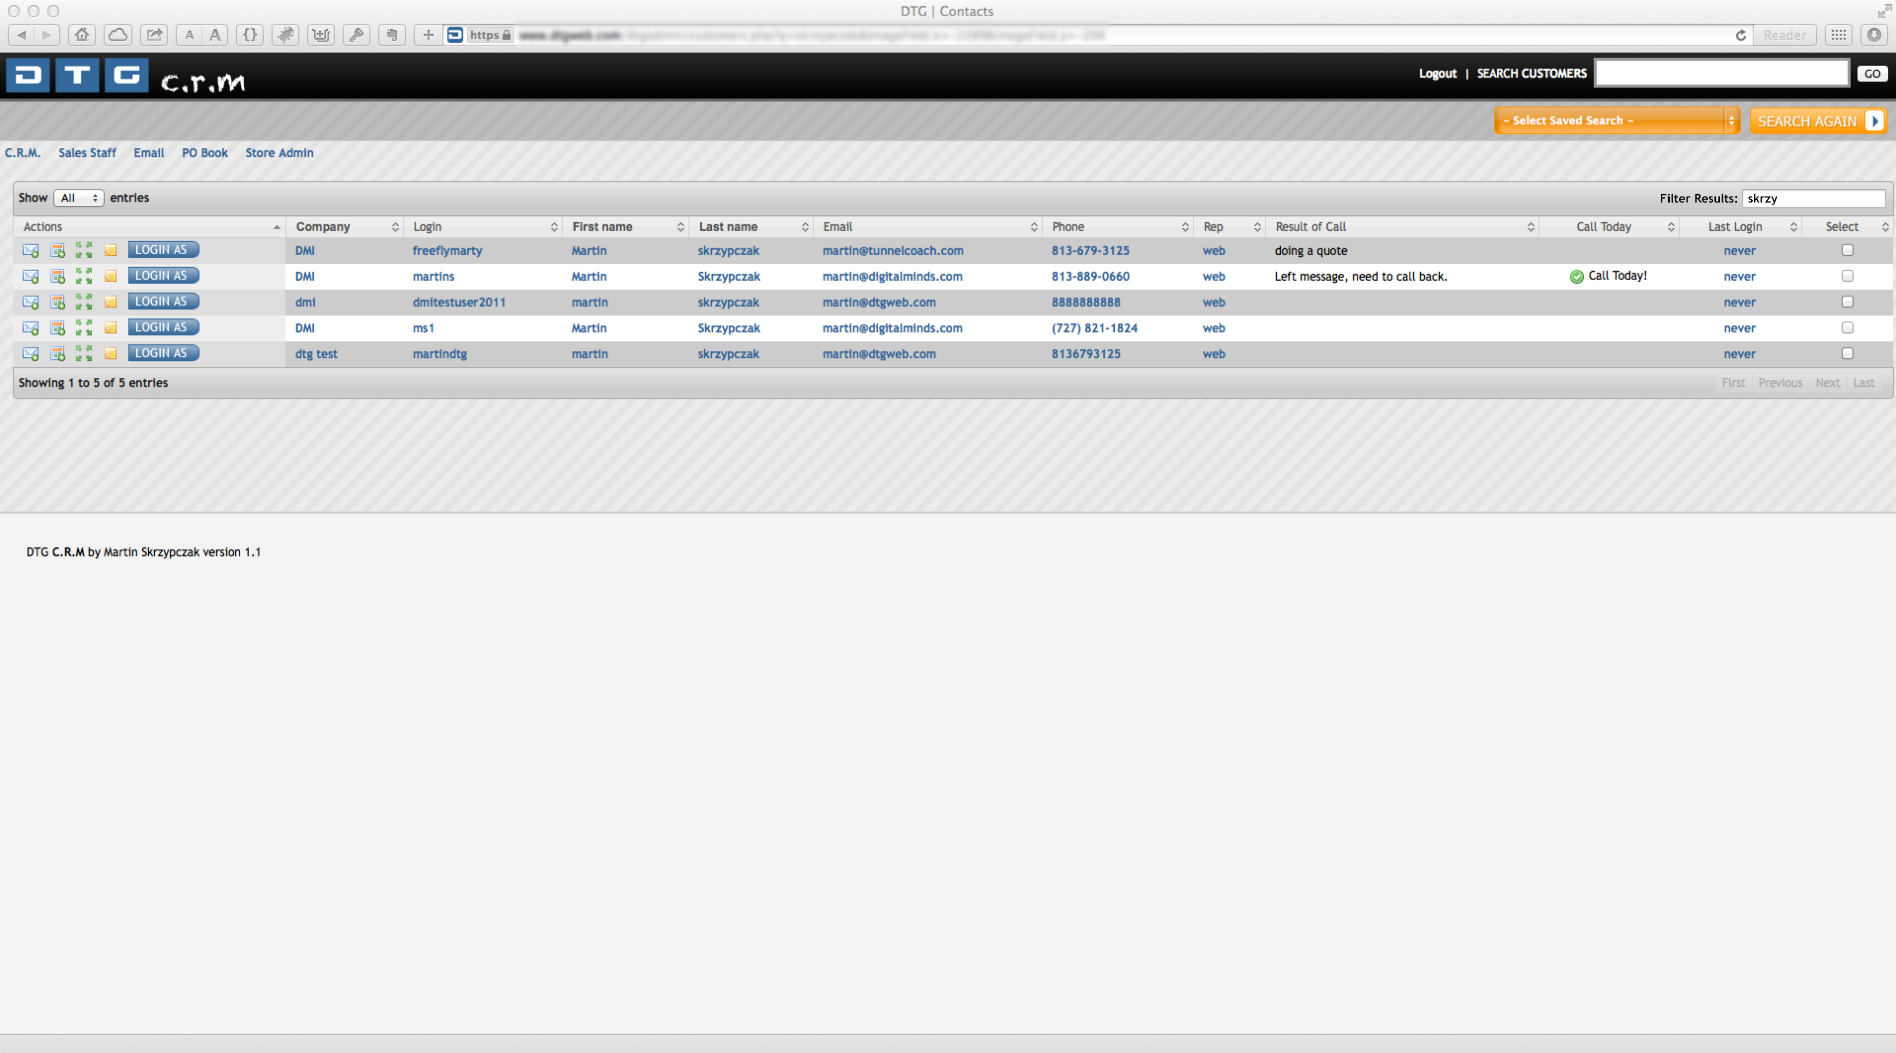Viewport: 1896px width, 1053px height.
Task: Open iCloud tabs toolbar icon
Action: [118, 35]
